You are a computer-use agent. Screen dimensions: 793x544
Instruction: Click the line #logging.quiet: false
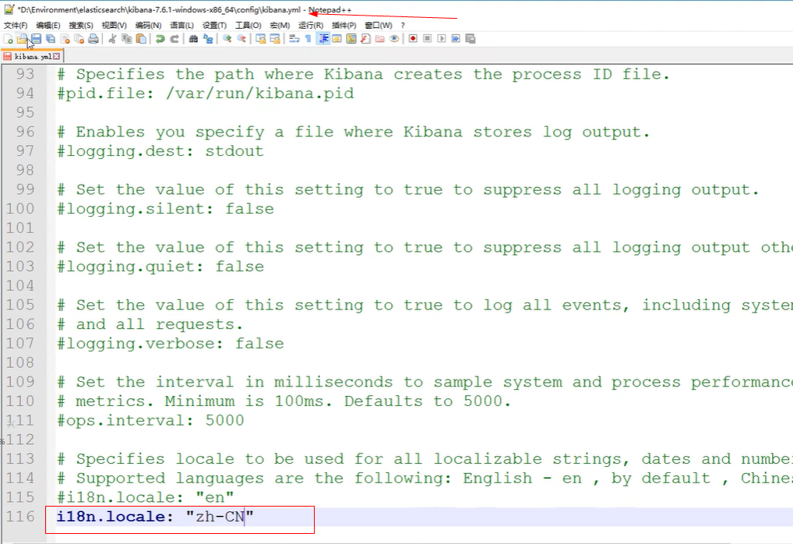click(x=160, y=267)
